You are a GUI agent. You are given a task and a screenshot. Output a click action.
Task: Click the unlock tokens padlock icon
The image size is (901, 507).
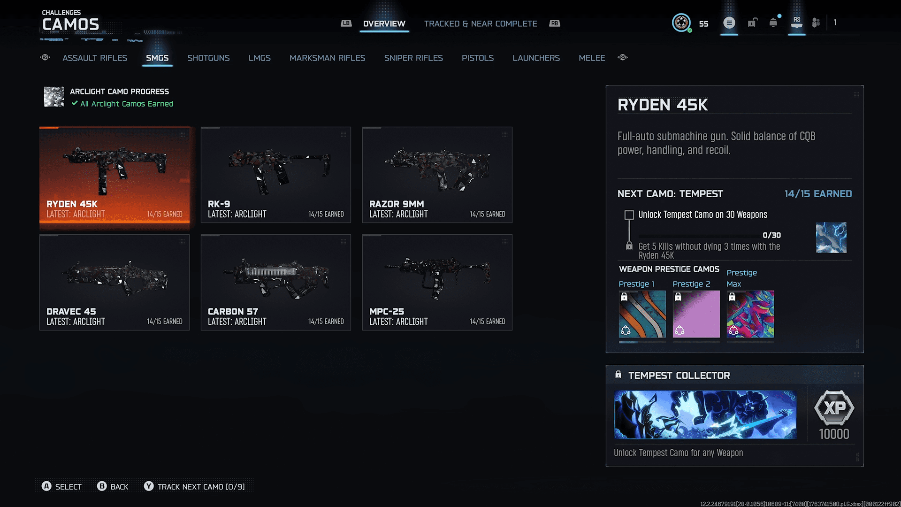[x=752, y=23]
